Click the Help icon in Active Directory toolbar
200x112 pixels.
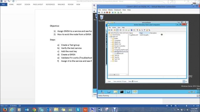[132, 30]
